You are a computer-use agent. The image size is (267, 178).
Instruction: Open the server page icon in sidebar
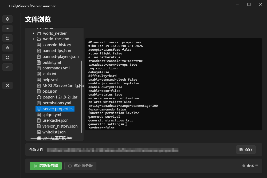click(x=7, y=19)
